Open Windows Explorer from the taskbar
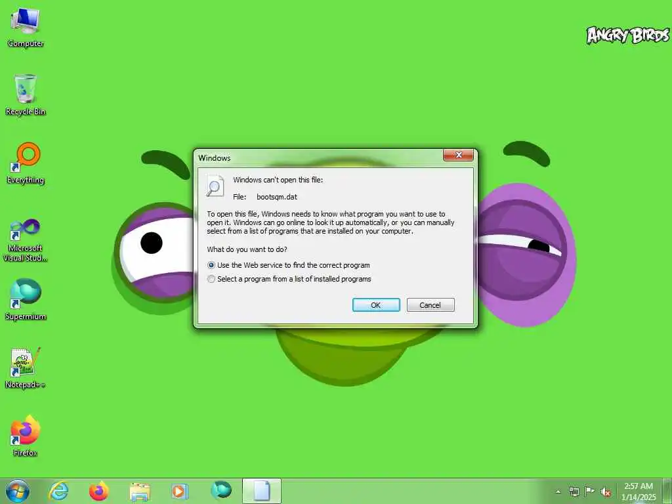 (x=140, y=491)
